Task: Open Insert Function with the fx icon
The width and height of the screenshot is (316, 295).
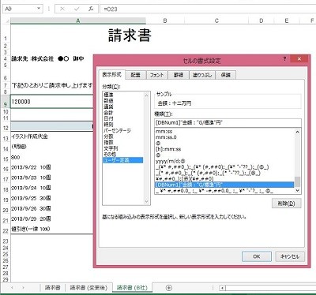Action: pos(91,9)
